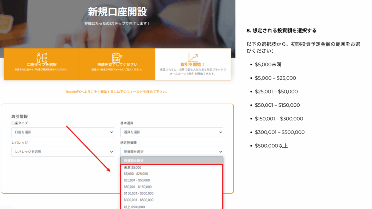Choose the $5,000 - $25,000 option
The width and height of the screenshot is (372, 209).
pyautogui.click(x=136, y=174)
